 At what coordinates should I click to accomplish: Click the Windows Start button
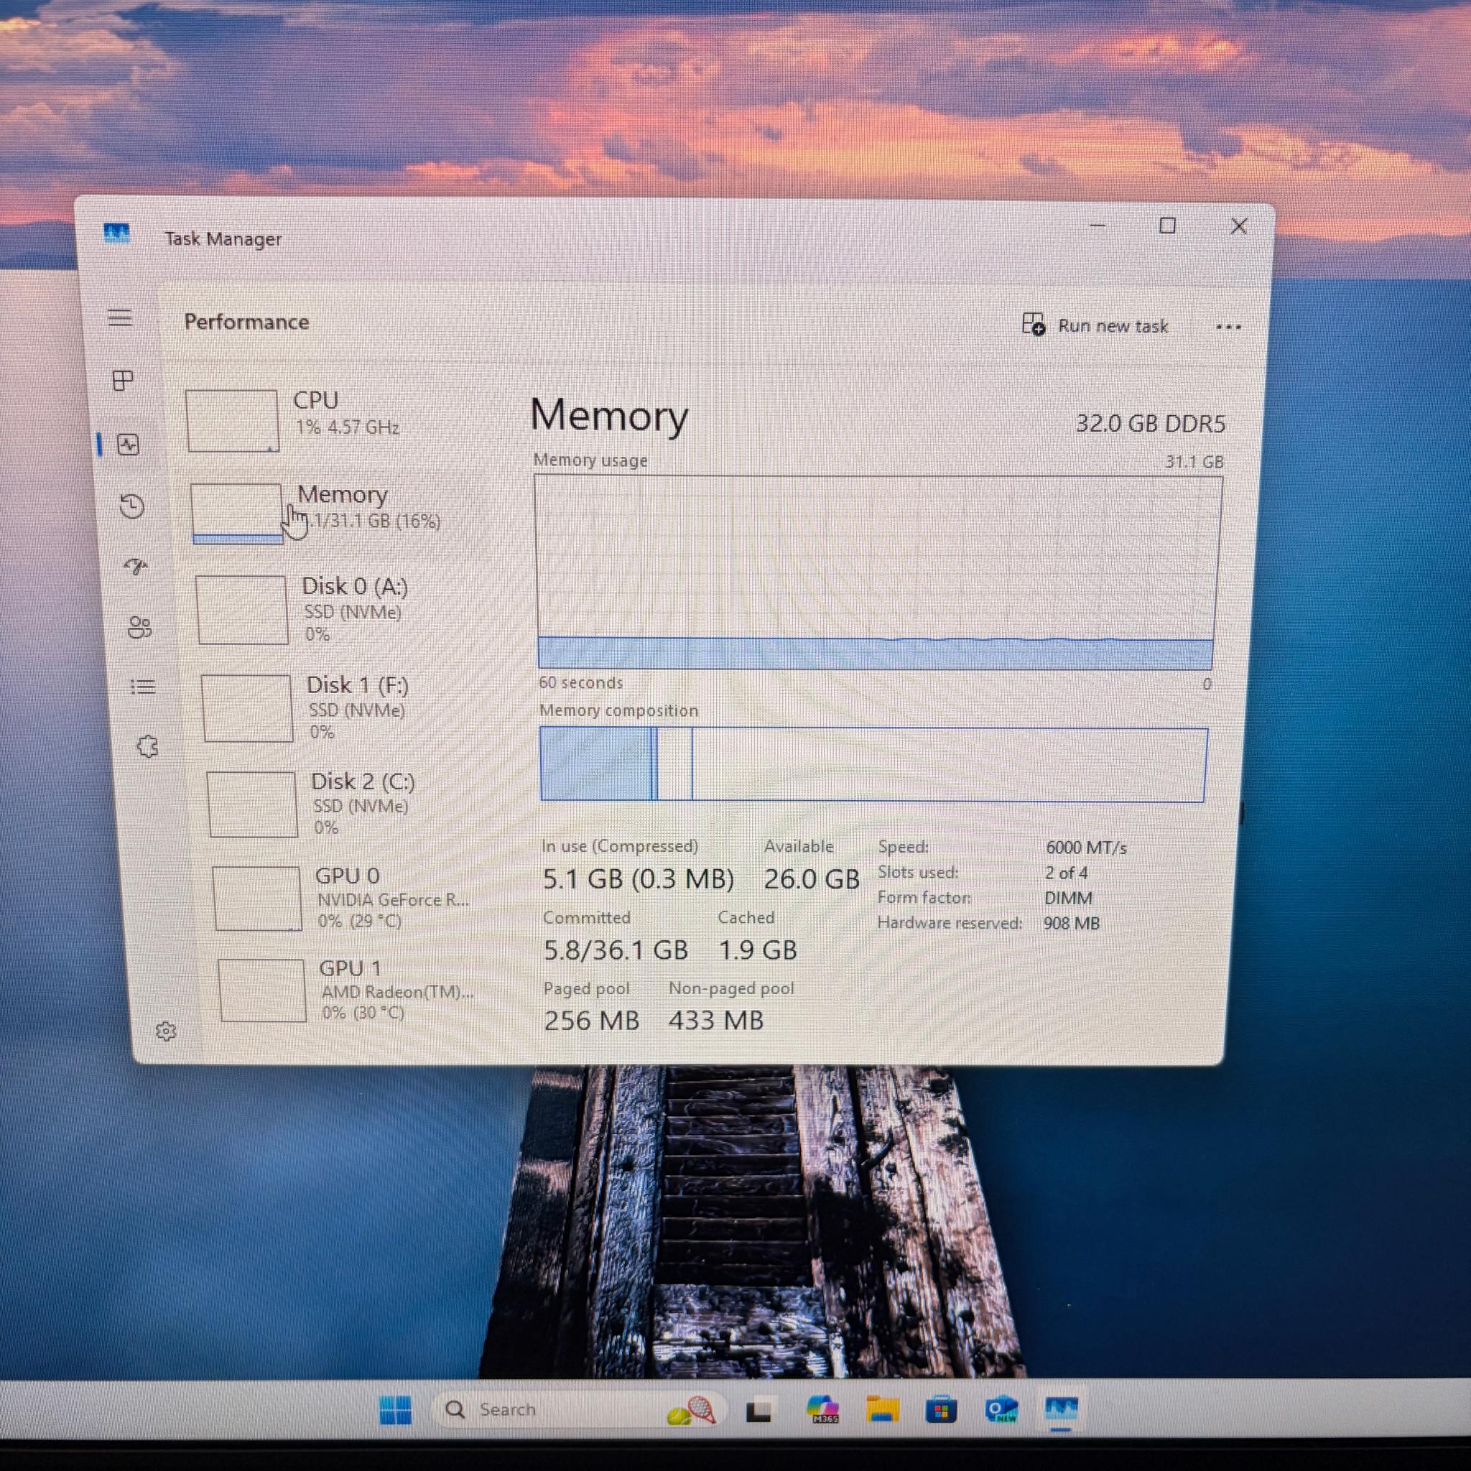coord(395,1410)
